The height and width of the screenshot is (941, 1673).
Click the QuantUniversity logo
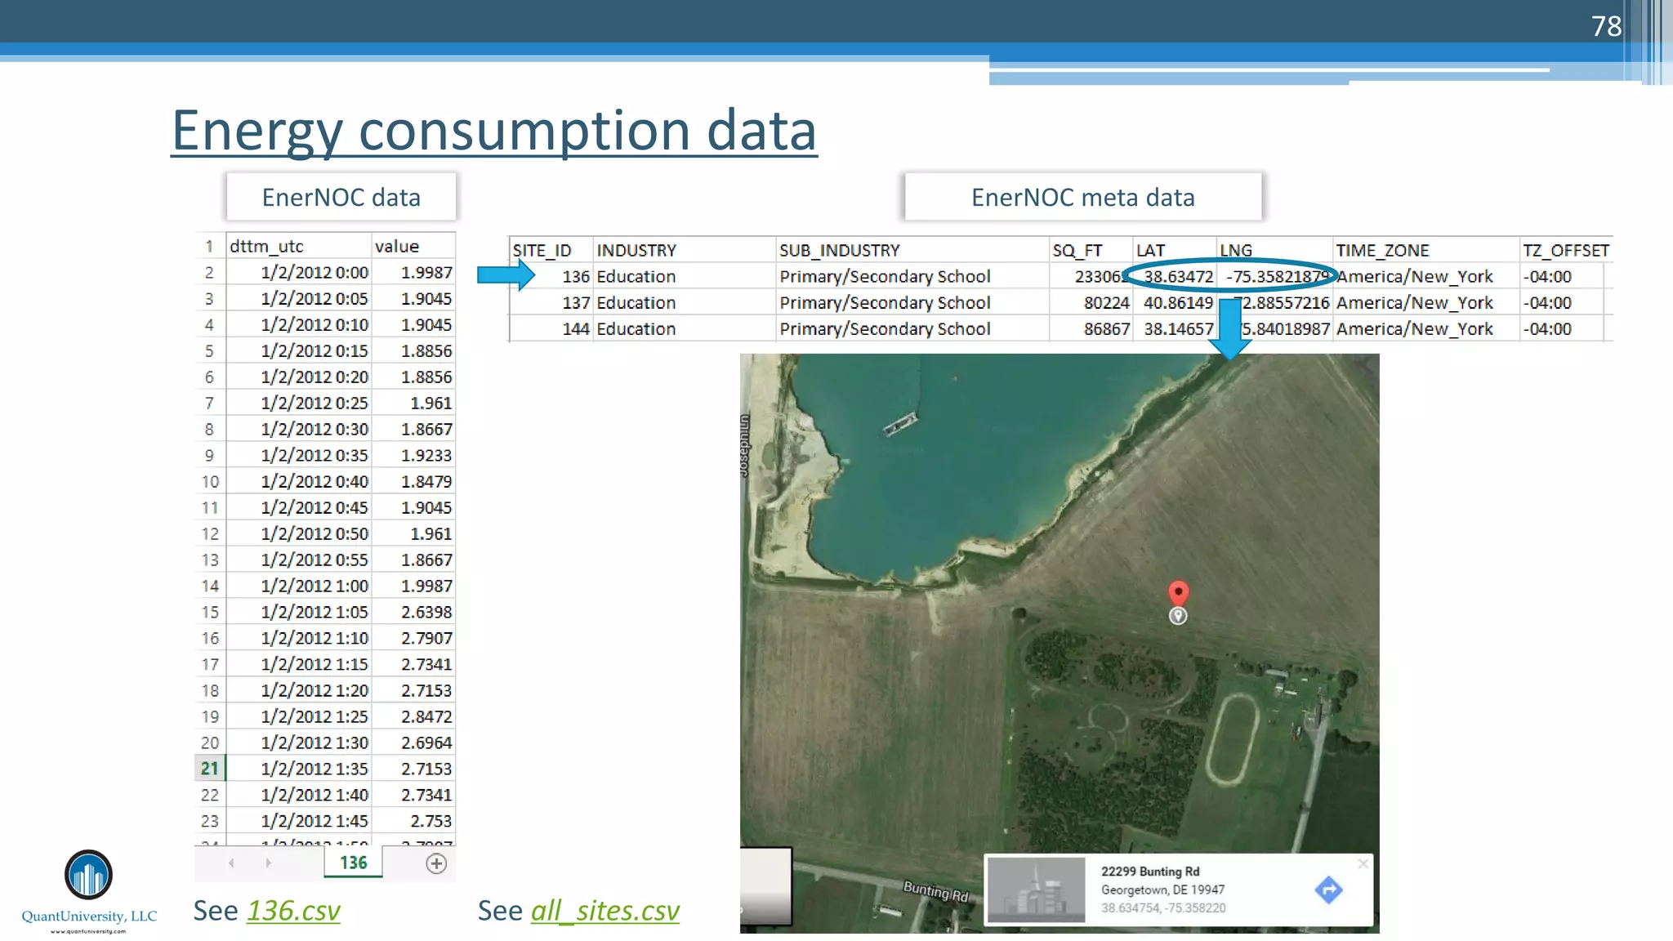click(x=88, y=891)
